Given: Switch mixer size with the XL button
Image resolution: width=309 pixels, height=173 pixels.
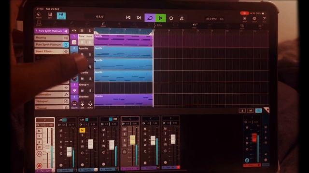Looking at the screenshot, I should coord(259,111).
